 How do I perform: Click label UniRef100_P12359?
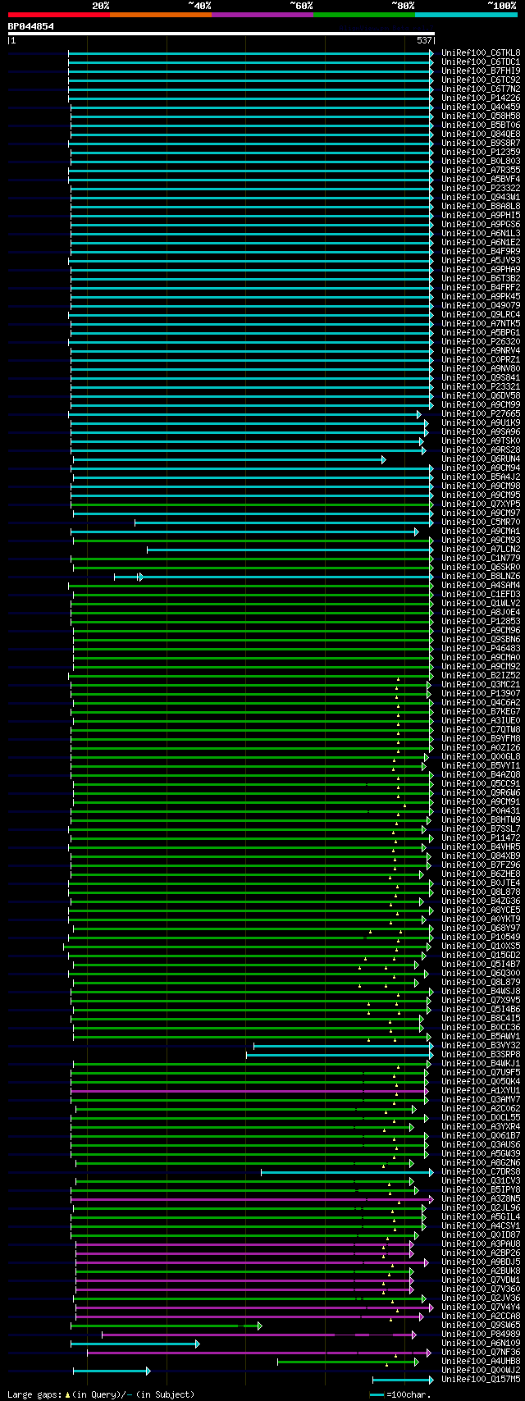click(481, 152)
